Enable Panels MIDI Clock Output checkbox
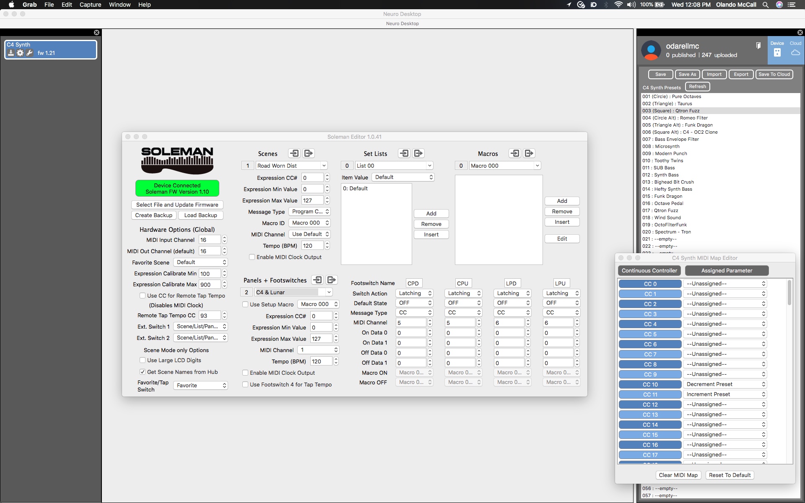Image resolution: width=805 pixels, height=503 pixels. (x=245, y=373)
